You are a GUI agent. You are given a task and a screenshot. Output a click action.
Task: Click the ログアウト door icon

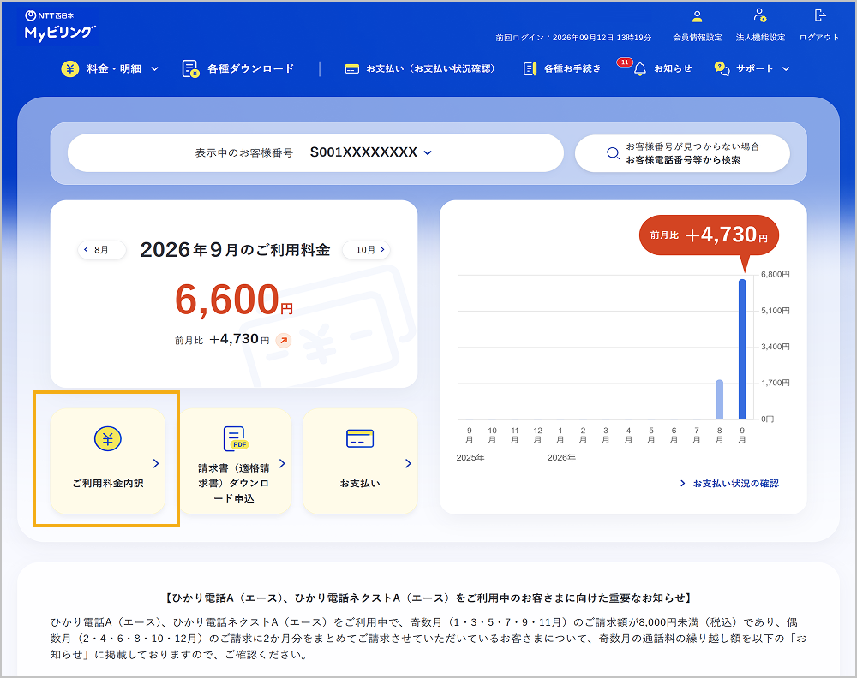click(x=819, y=15)
